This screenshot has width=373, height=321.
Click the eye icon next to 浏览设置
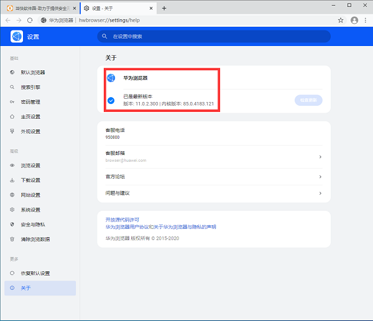(12, 165)
